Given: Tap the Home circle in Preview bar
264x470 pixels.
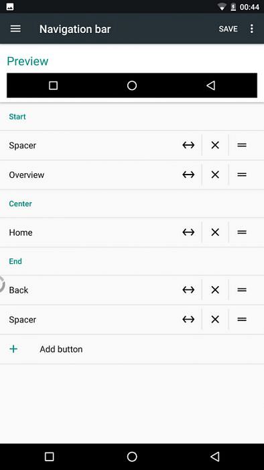Looking at the screenshot, I should tap(132, 86).
